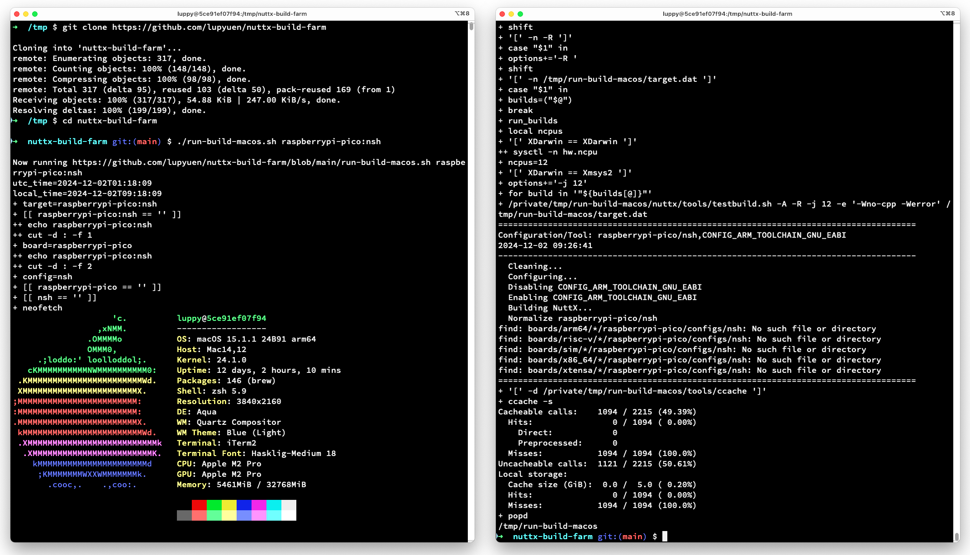Viewport: 970px width, 555px height.
Task: Click the 'WM: Quartz Compositor' line
Action: pyautogui.click(x=229, y=422)
